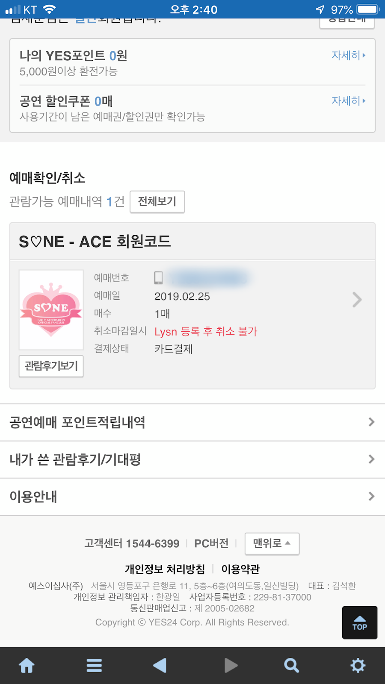Image resolution: width=385 pixels, height=684 pixels.
Task: Open 자세히 next to YES포인트
Action: click(346, 55)
